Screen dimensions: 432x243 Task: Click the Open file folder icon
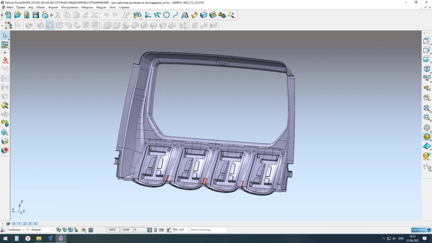[18, 15]
